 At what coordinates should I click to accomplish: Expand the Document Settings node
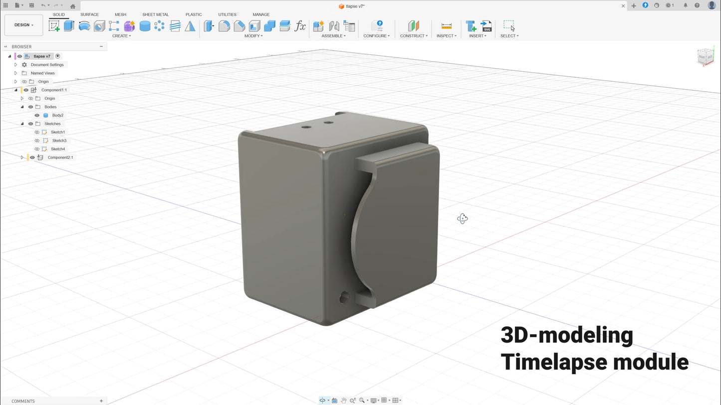pos(15,64)
